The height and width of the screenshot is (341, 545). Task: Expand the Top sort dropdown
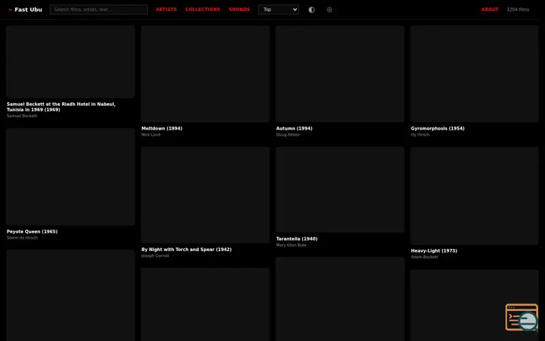[x=279, y=10]
